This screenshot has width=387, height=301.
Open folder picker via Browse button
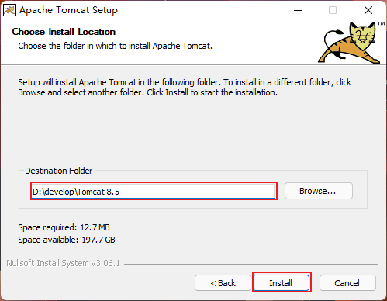(319, 191)
